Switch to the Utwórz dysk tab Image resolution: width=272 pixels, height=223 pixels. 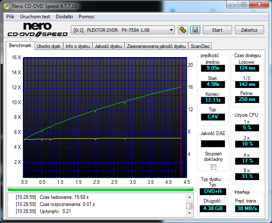tap(49, 46)
